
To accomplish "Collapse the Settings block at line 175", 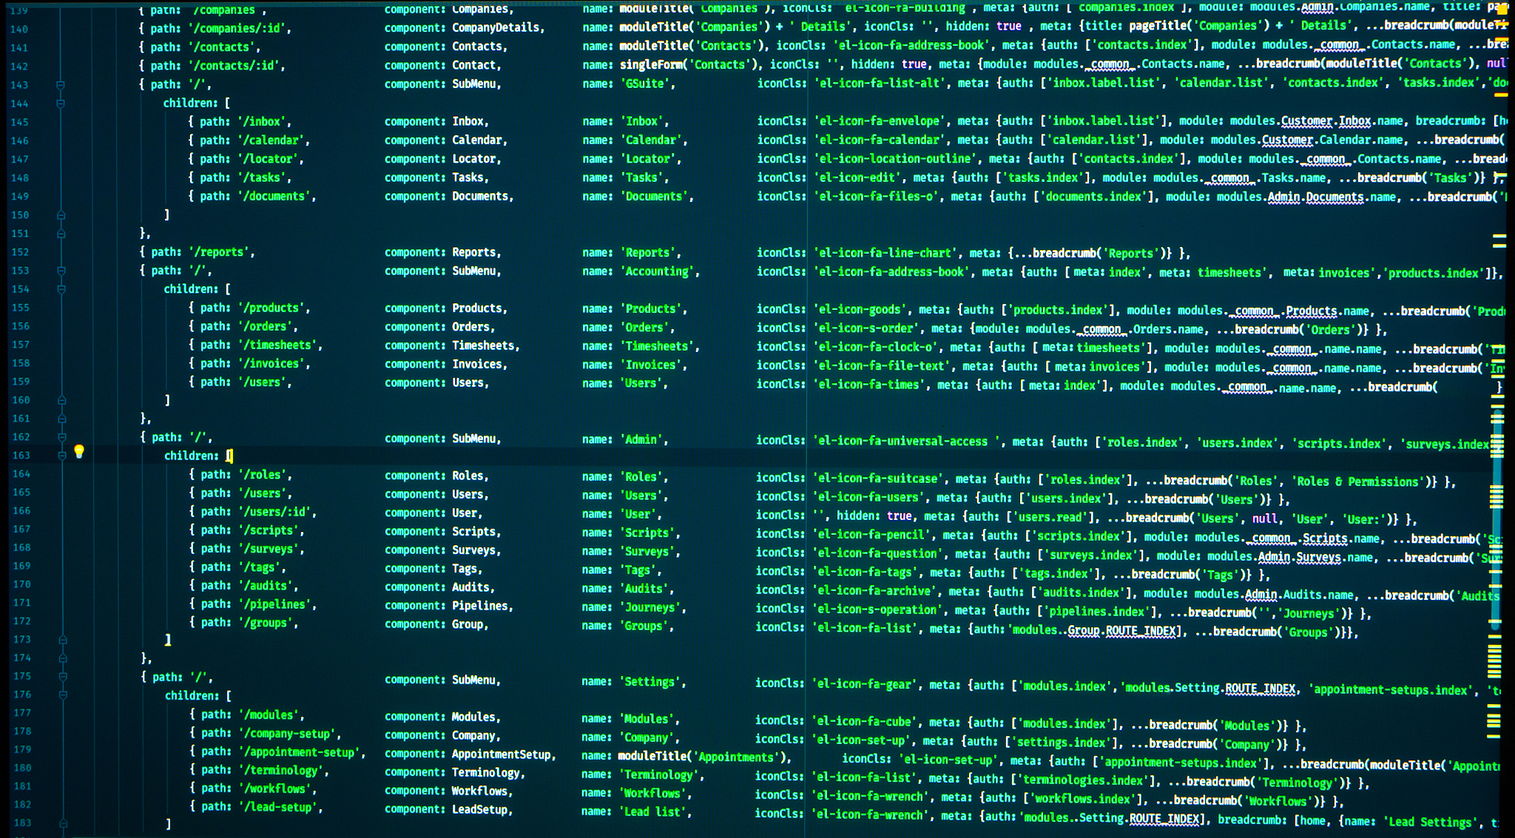I will click(x=63, y=677).
